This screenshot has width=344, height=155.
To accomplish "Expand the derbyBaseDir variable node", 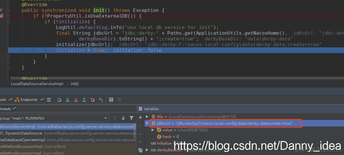I will tap(147, 150).
